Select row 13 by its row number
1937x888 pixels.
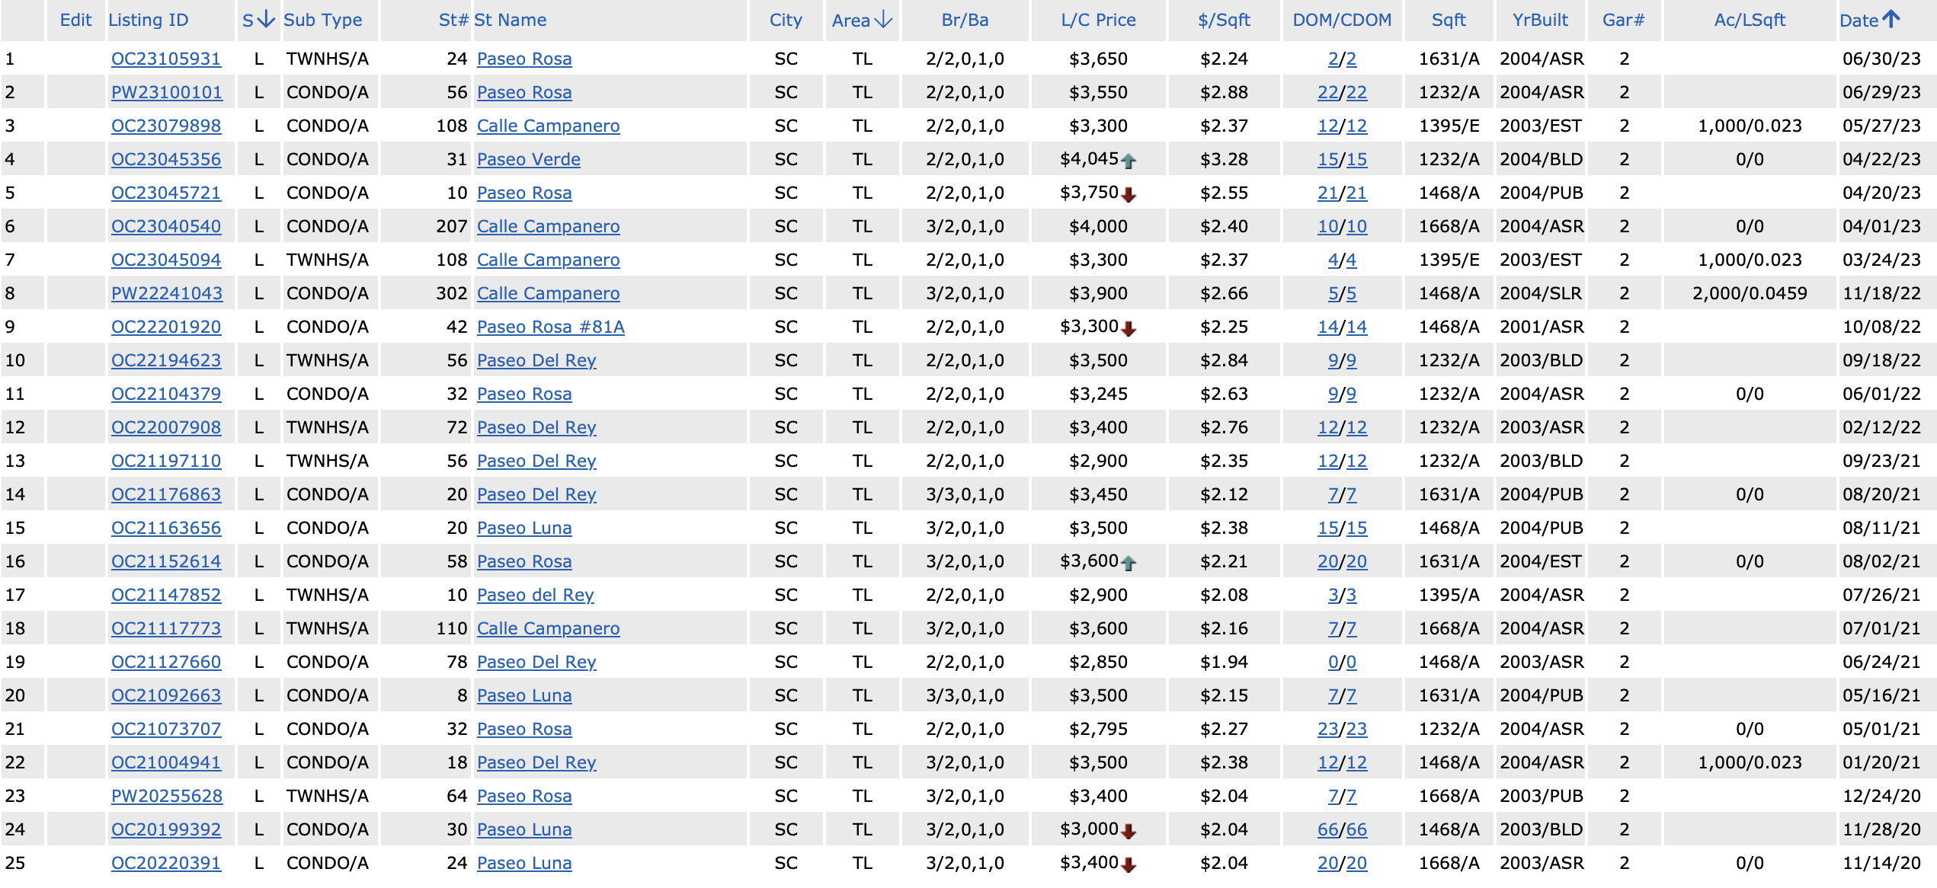15,461
